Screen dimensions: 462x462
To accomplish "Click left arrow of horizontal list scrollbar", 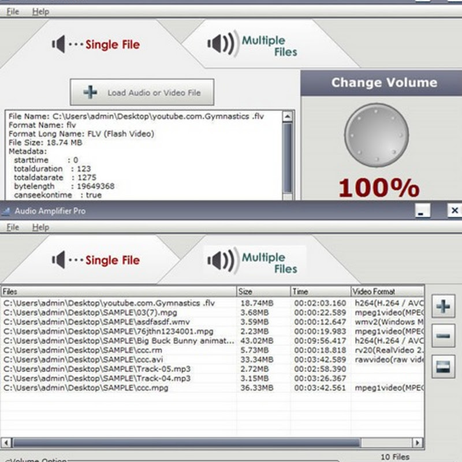I will coord(6,443).
